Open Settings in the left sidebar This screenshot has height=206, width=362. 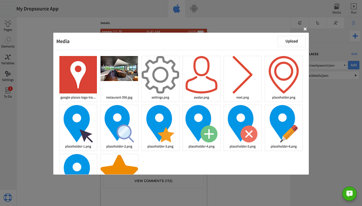point(8,76)
